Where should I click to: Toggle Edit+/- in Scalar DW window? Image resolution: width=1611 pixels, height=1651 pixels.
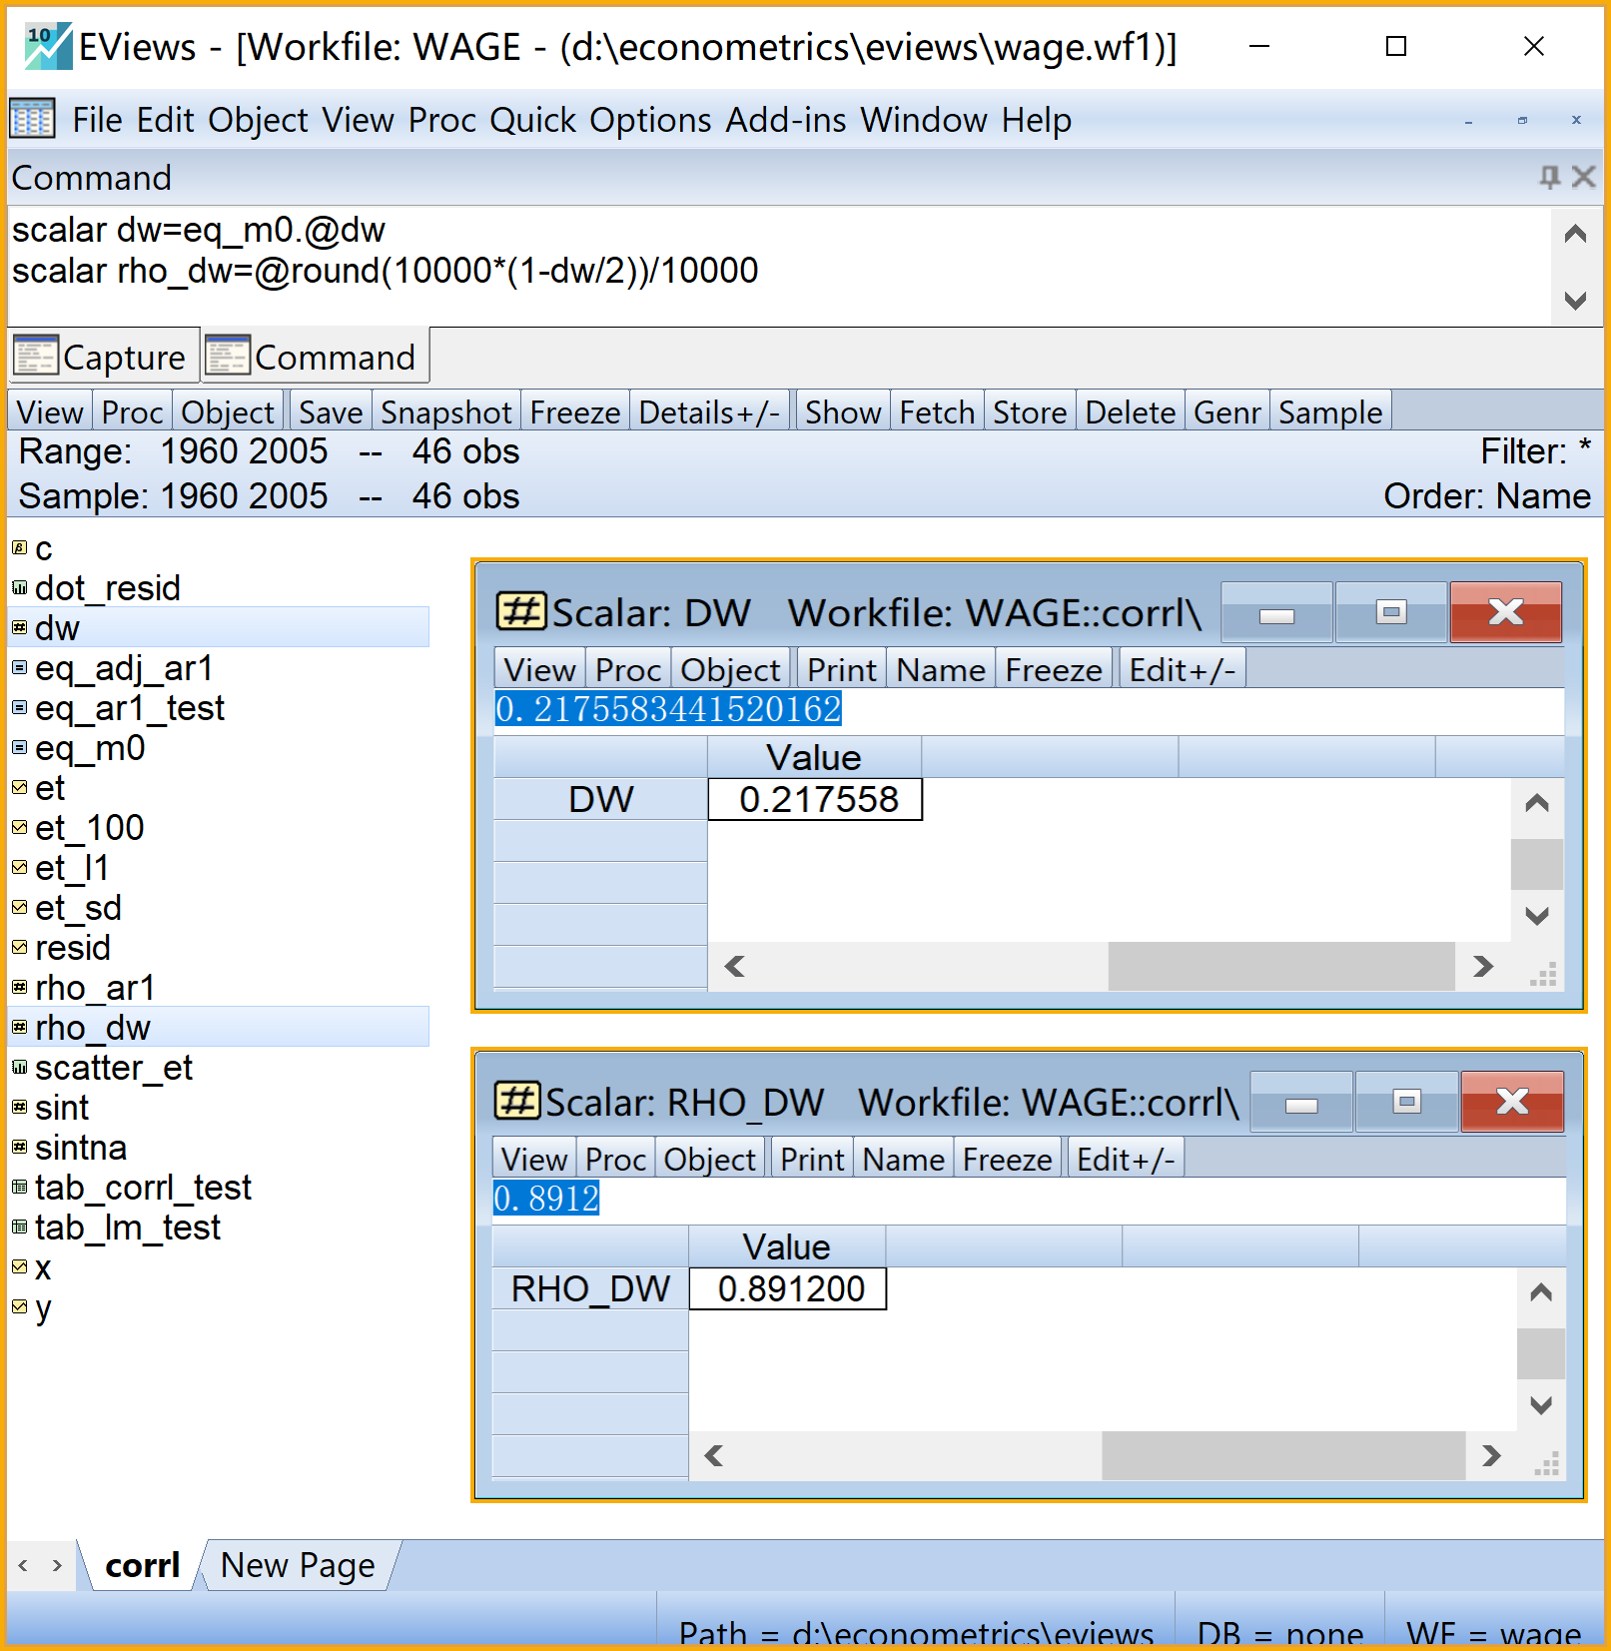[1182, 669]
